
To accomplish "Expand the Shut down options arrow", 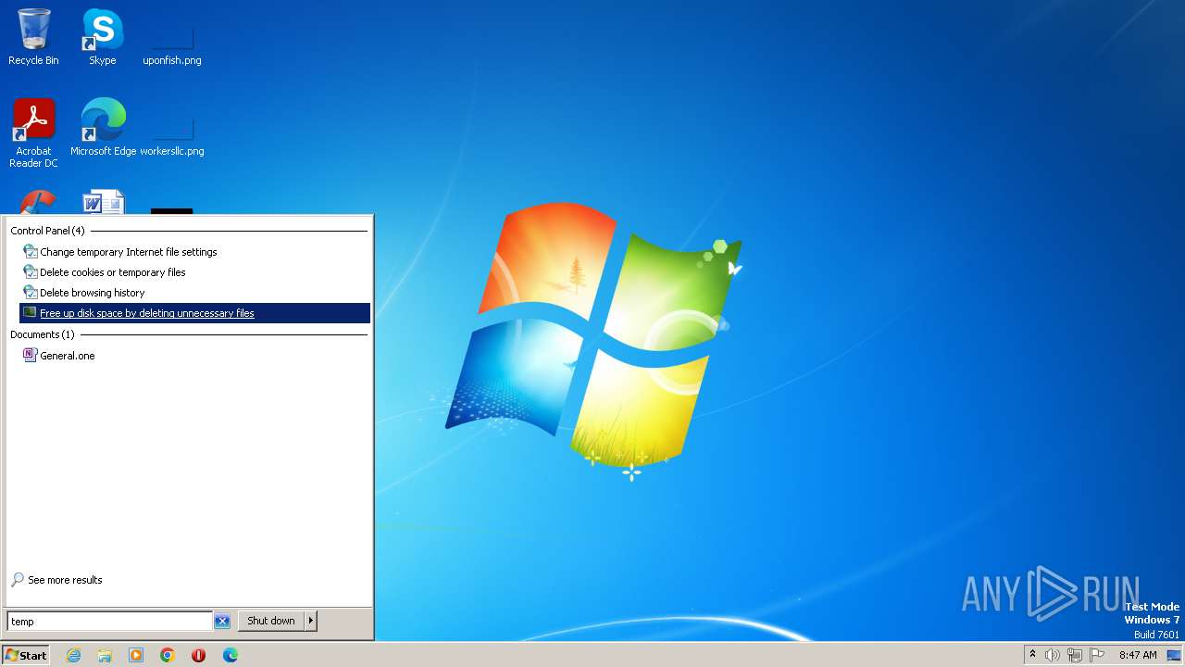I will pos(311,621).
